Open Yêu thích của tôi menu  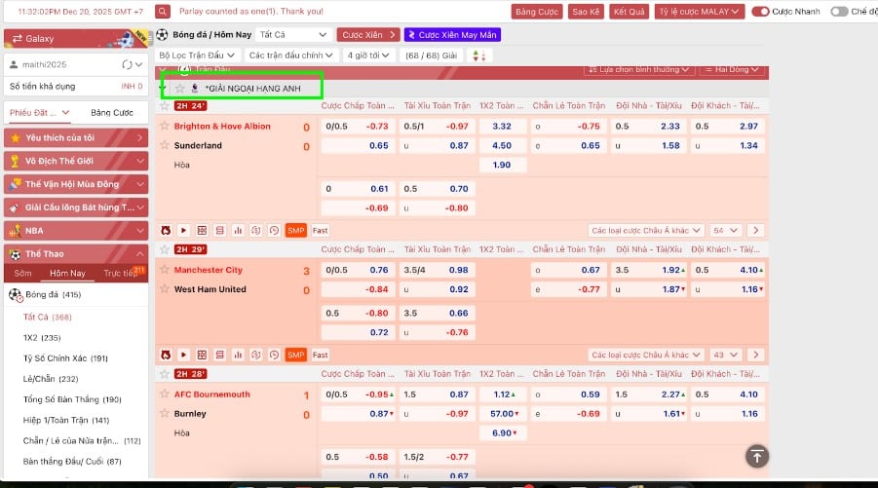pyautogui.click(x=76, y=137)
